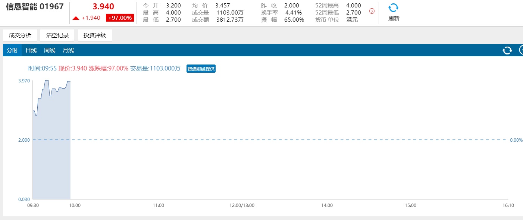The height and width of the screenshot is (220, 523).
Task: Click the 智通财经提供 badge
Action: tap(201, 69)
